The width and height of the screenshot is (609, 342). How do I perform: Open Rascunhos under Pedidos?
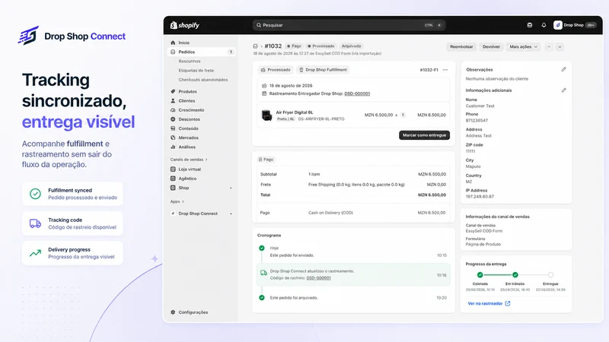190,62
